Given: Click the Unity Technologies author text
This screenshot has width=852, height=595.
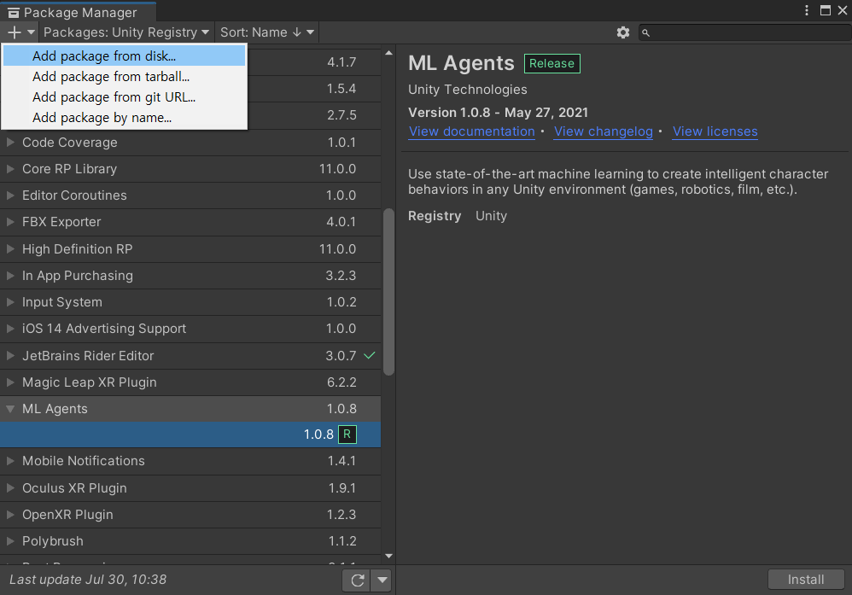Looking at the screenshot, I should (468, 90).
